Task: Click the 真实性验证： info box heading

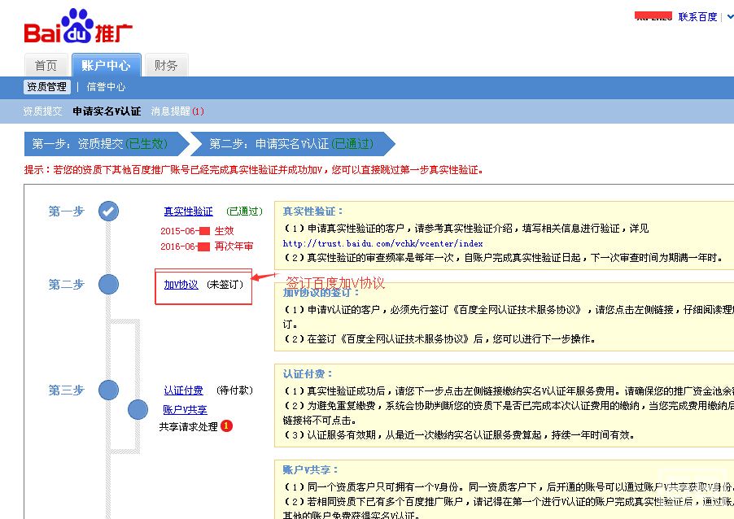Action: tap(313, 212)
